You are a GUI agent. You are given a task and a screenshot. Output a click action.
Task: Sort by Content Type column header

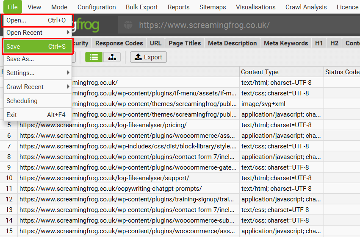pos(282,72)
